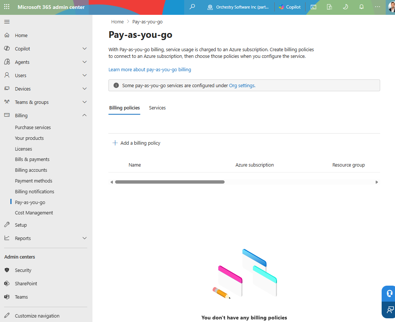Follow the Org settings link
395x322 pixels.
pos(242,85)
